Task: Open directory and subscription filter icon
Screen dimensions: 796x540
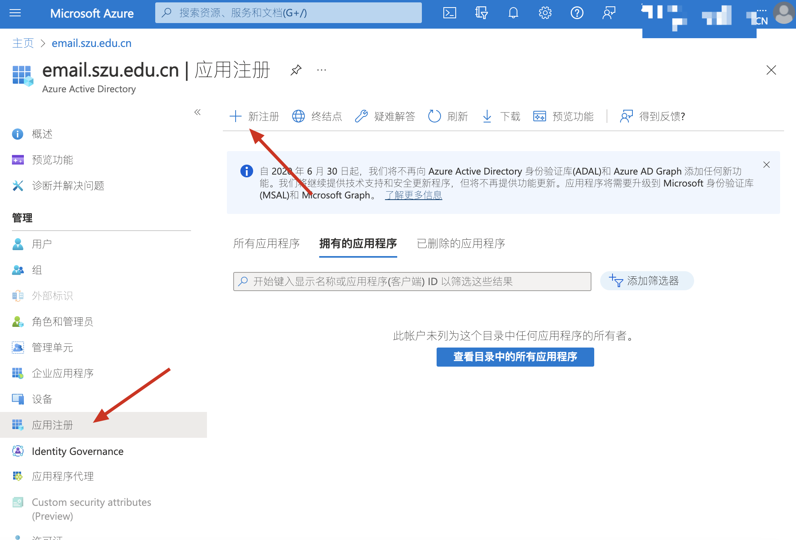Action: click(x=481, y=13)
